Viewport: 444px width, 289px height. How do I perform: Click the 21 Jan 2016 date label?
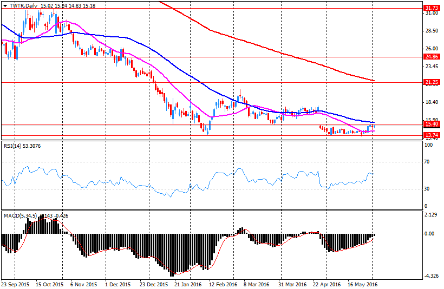pyautogui.click(x=187, y=284)
